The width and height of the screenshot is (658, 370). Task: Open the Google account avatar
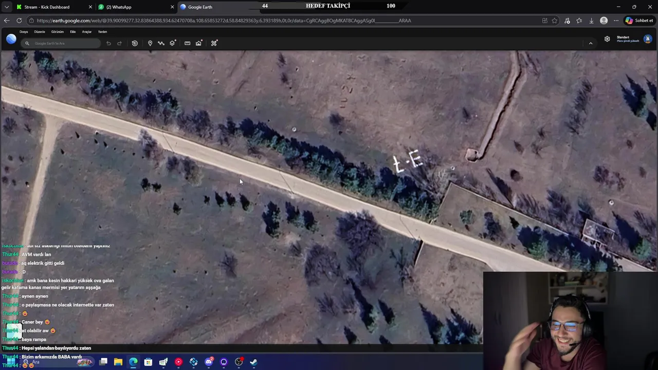pyautogui.click(x=648, y=39)
